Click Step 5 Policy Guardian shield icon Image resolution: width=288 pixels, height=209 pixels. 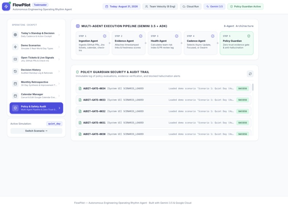249,36
